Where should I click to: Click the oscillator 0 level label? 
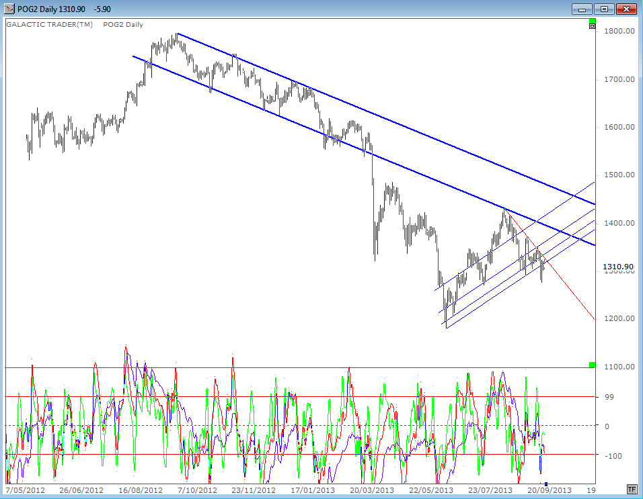pyautogui.click(x=607, y=426)
